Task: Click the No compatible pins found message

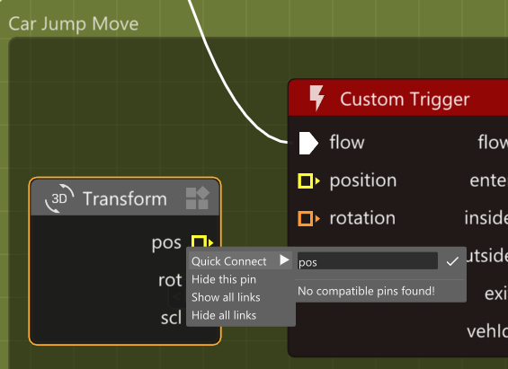Action: pyautogui.click(x=366, y=291)
